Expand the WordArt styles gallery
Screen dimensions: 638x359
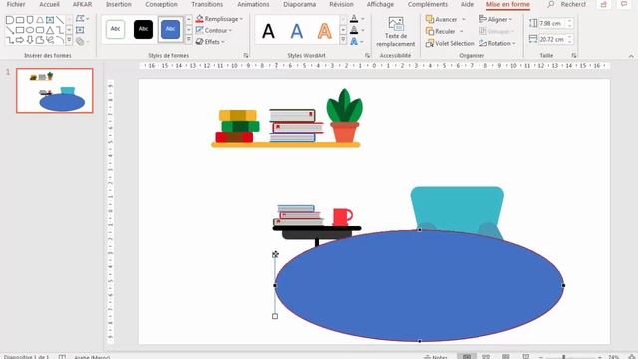point(343,40)
